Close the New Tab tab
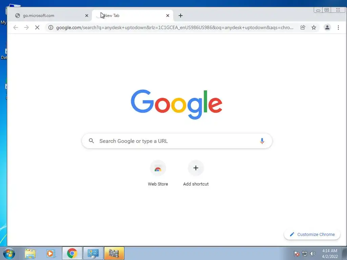This screenshot has height=260, width=347. (167, 16)
